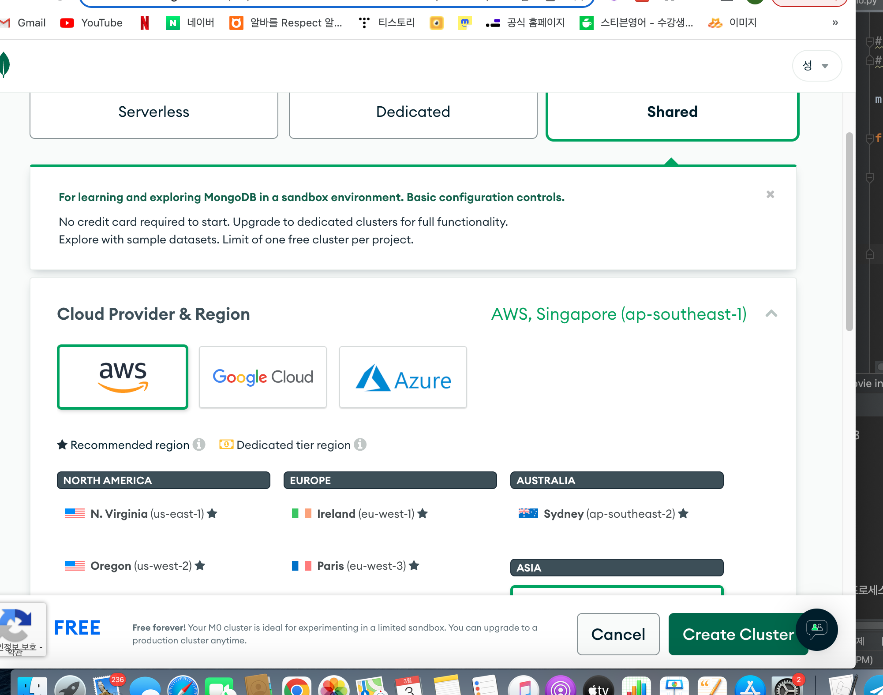Open System Preferences from the Dock

787,685
